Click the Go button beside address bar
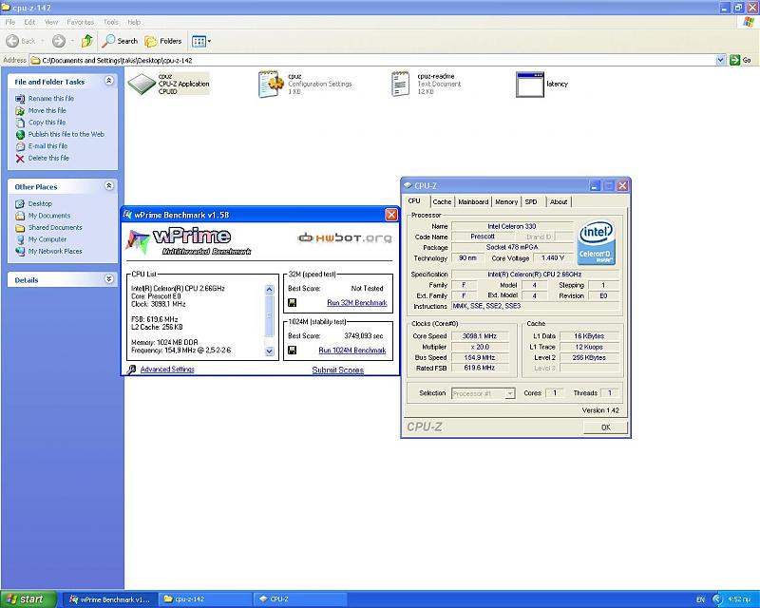Screen dimensions: 760x608 tap(741, 60)
